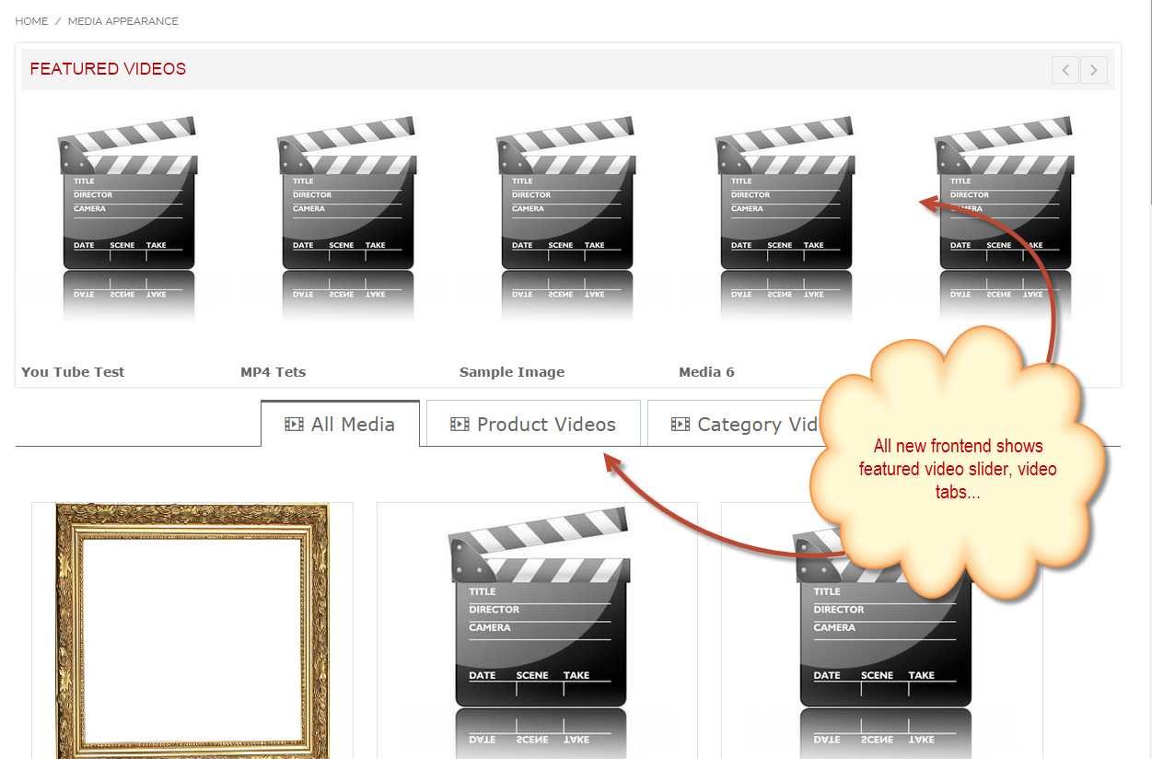Click the film icon on Product Videos tab
This screenshot has width=1152, height=759.
click(460, 425)
